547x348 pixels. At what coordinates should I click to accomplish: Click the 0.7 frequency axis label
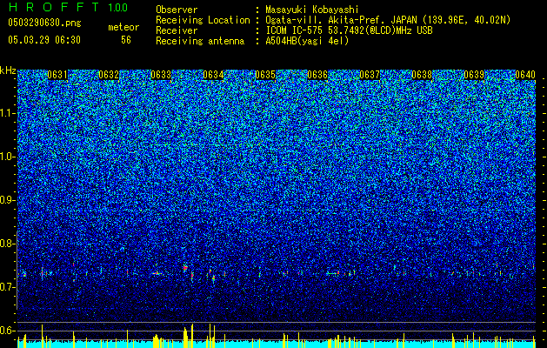pyautogui.click(x=7, y=287)
